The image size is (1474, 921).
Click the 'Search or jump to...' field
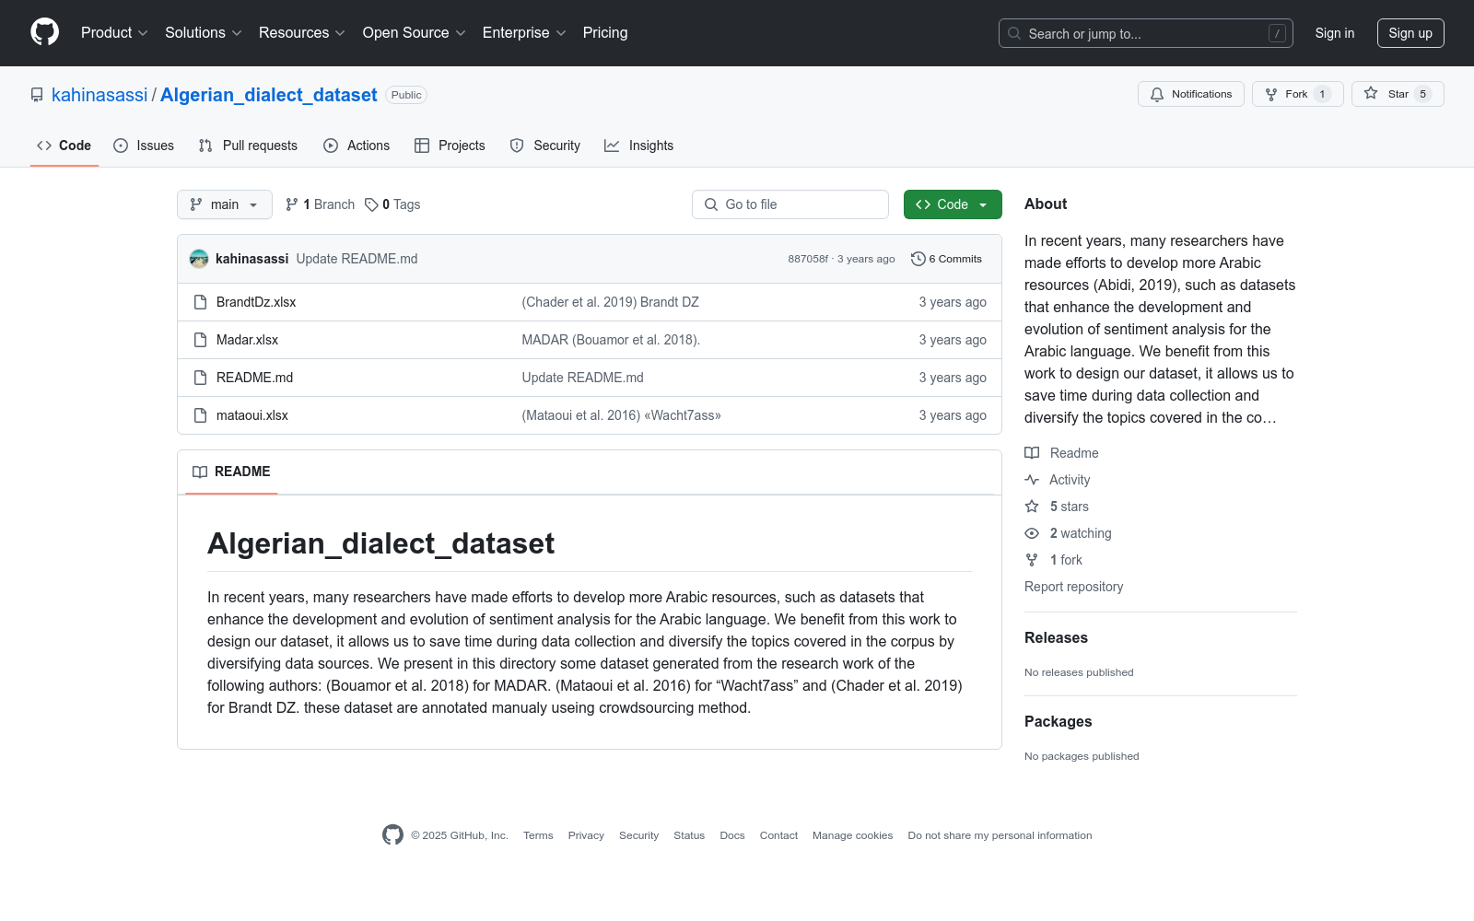(x=1146, y=33)
